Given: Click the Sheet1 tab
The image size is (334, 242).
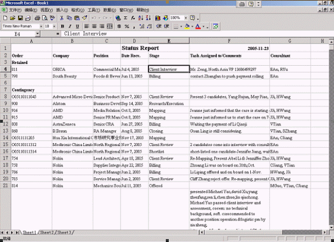Looking at the screenshot, I should [x=30, y=233].
